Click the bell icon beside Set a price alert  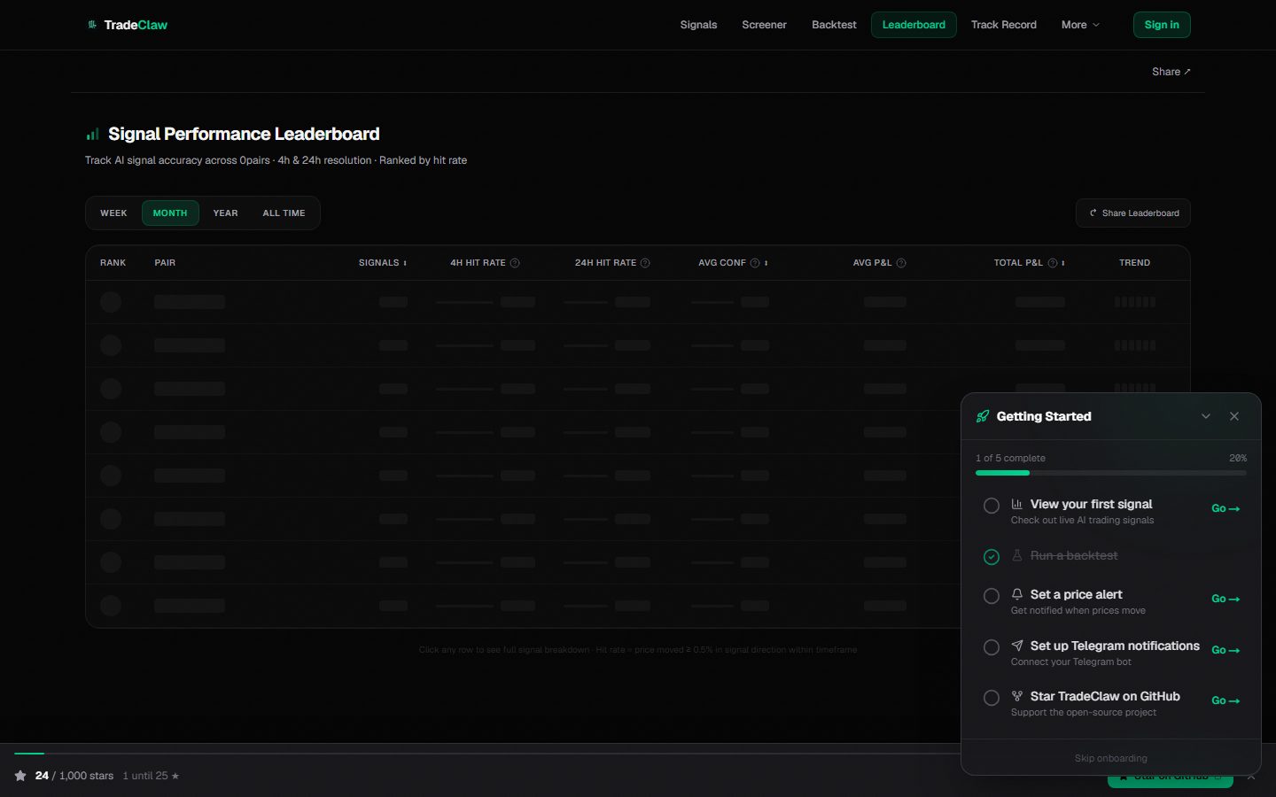tap(1017, 594)
